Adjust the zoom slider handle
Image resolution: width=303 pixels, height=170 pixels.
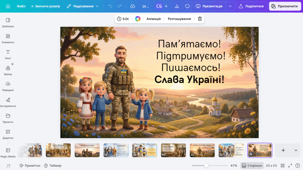click(x=206, y=165)
